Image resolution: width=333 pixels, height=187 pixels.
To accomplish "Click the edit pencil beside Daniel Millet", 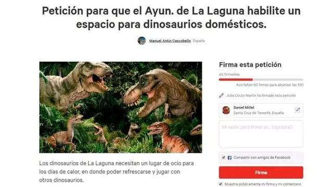I will pyautogui.click(x=298, y=110).
